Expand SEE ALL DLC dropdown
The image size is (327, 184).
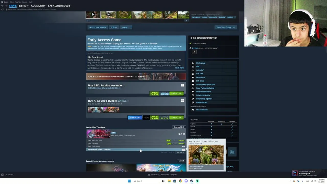180,153
